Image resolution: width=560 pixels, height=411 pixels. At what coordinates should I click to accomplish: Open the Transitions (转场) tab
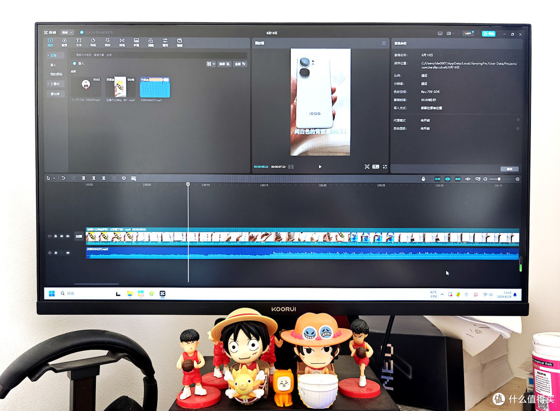coord(122,42)
